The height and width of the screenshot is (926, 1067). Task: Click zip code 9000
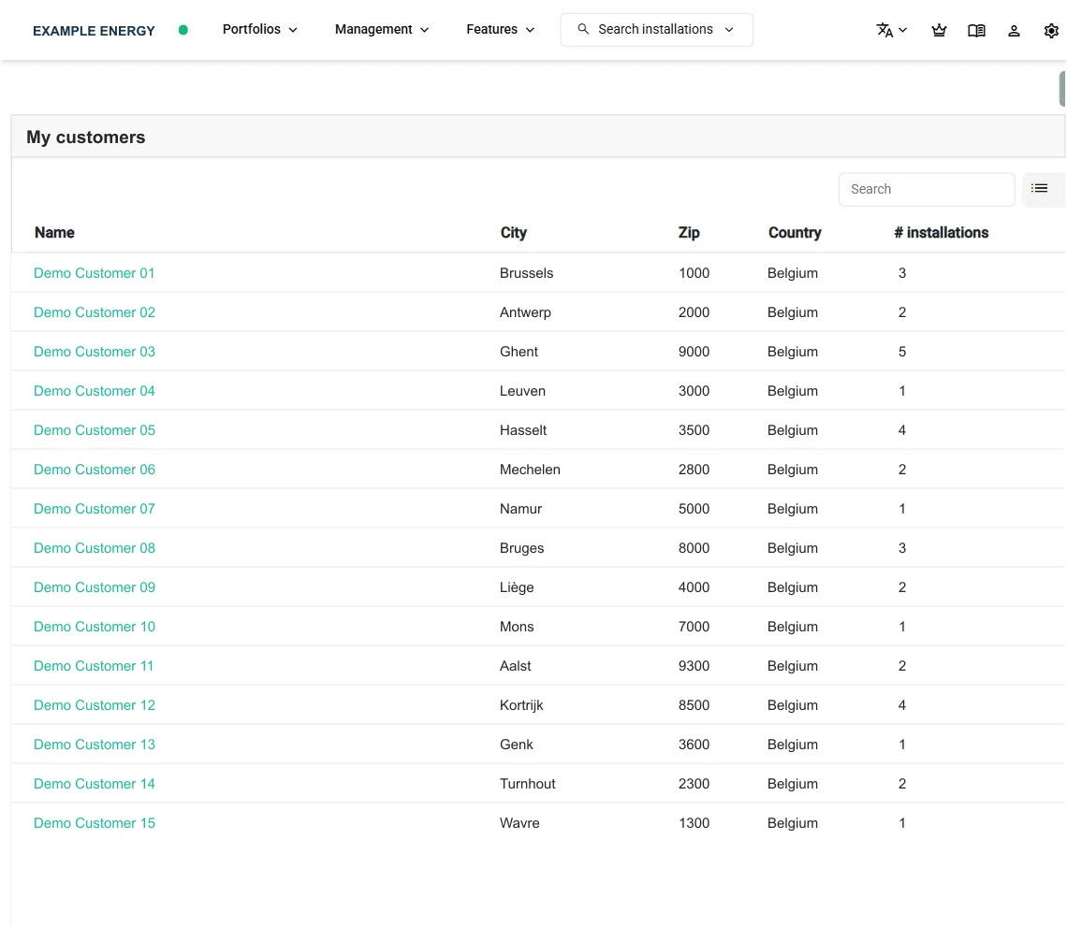pyautogui.click(x=694, y=352)
